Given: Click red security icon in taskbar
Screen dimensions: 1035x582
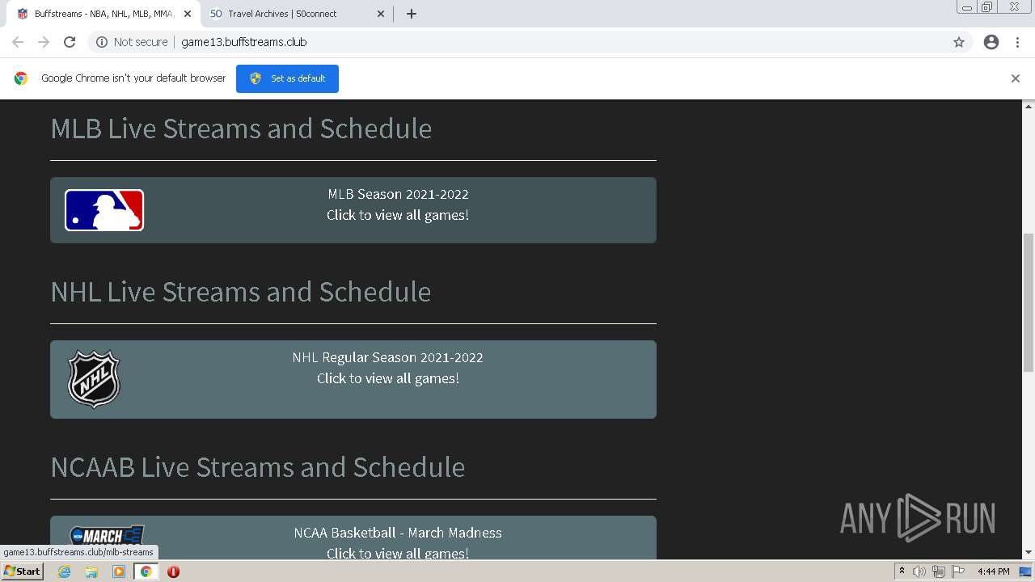Looking at the screenshot, I should tap(173, 571).
